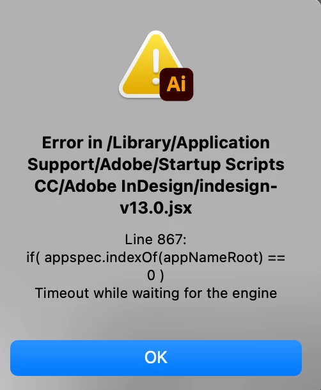Viewport: 321px width, 390px height.
Task: Click the 'v13.0.jsx' file name text
Action: [156, 208]
